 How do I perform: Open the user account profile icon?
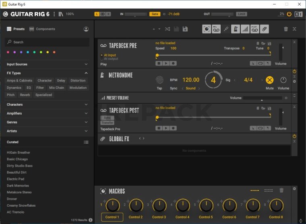coord(86,29)
